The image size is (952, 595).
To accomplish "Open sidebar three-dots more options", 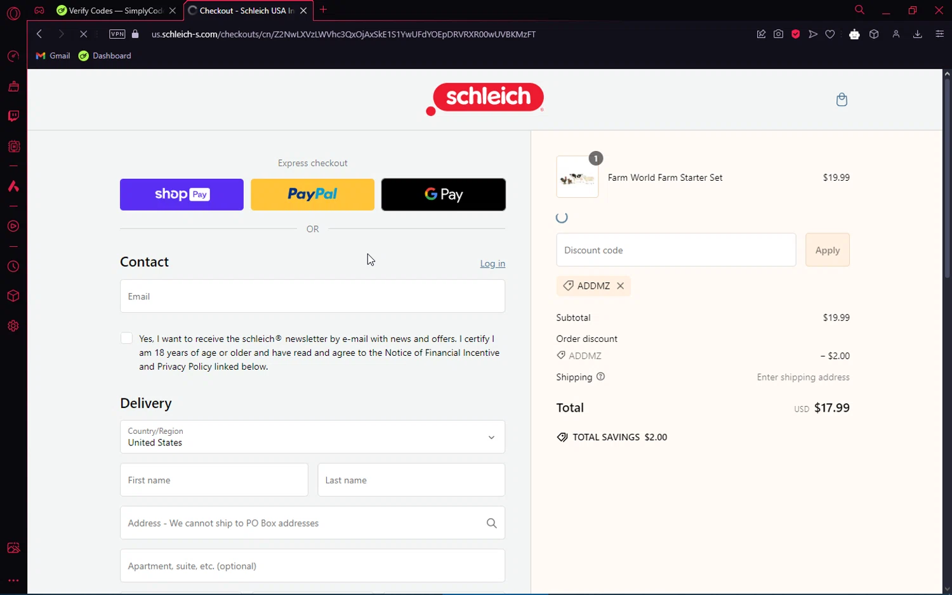I will [x=13, y=580].
